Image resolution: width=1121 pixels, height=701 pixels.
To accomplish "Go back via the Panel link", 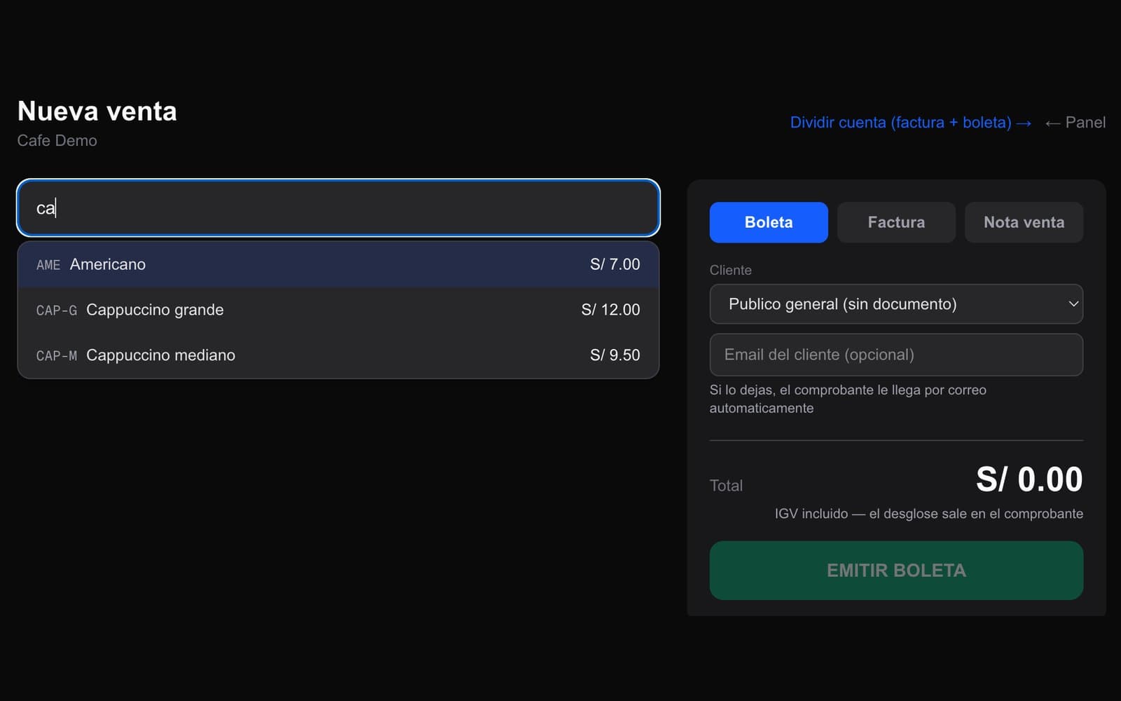I will click(x=1075, y=123).
